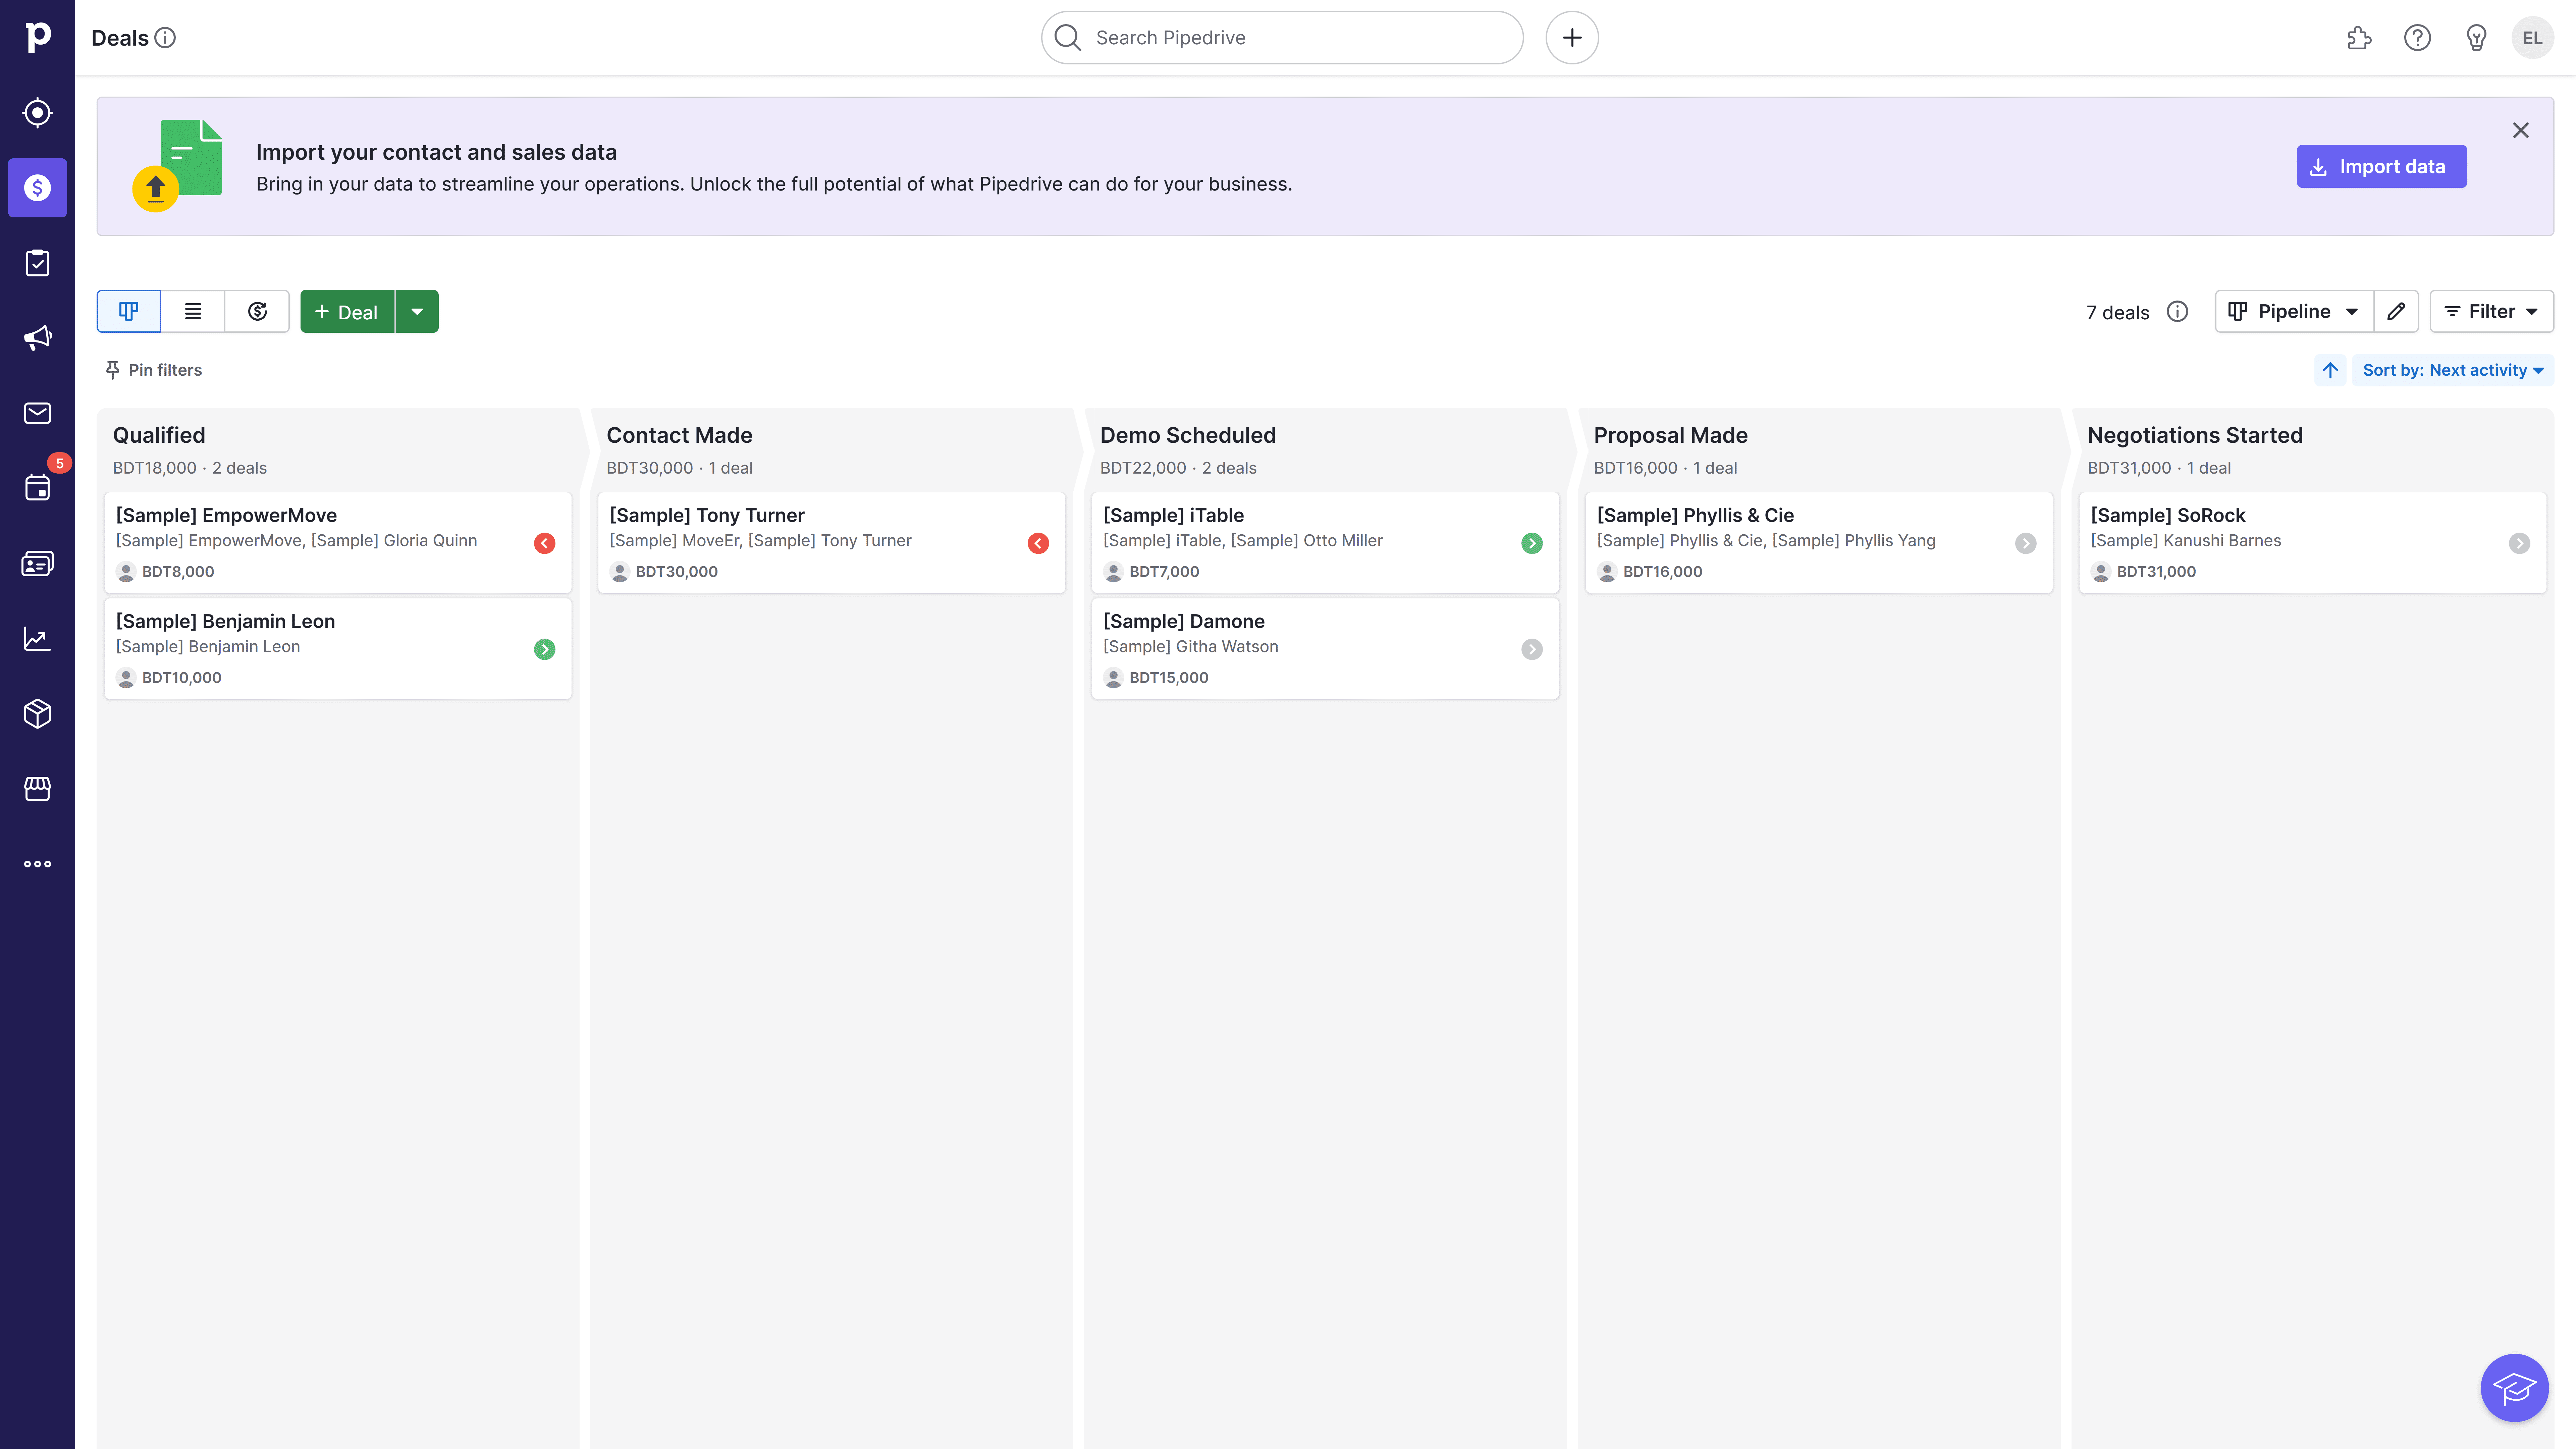Open the integrations puzzle icon
This screenshot has width=2576, height=1449.
tap(2359, 38)
